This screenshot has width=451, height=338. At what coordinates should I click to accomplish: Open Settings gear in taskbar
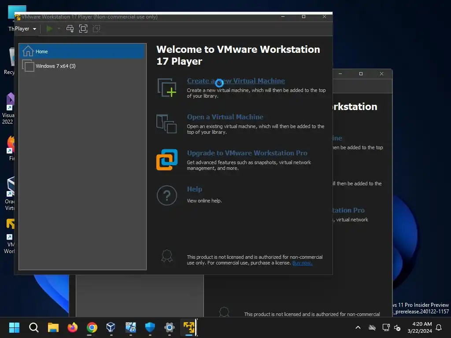tap(170, 327)
